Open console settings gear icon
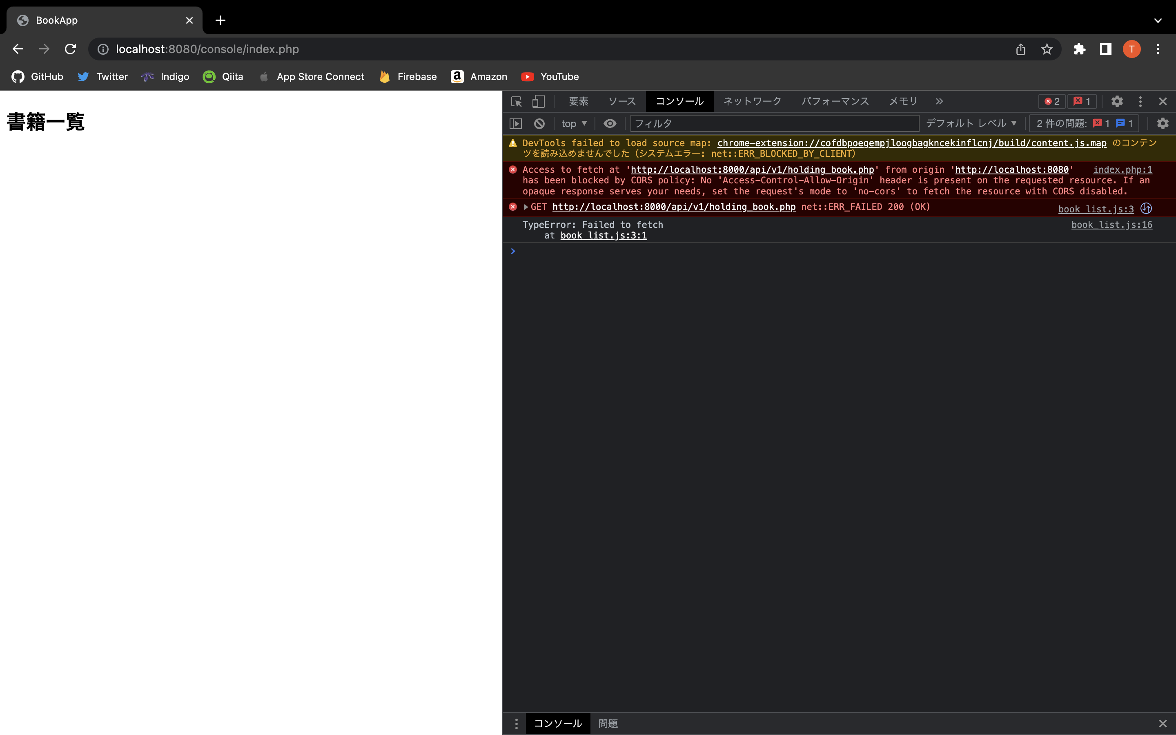The width and height of the screenshot is (1176, 735). [x=1163, y=123]
